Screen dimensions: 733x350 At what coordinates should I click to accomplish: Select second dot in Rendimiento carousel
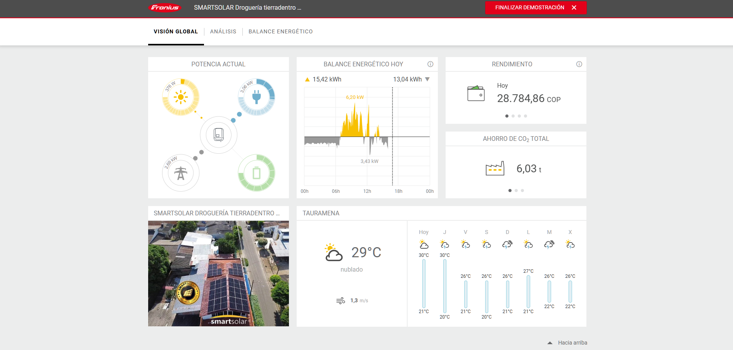[513, 116]
